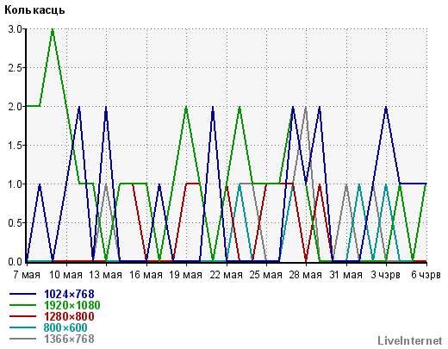Click the red 1280×800 line swatch
Viewport: 448px width, 349px height.
22,316
